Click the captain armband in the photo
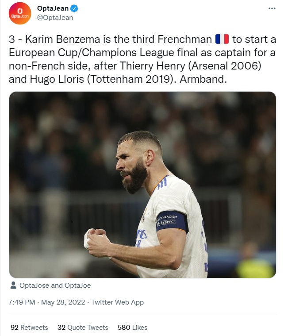Image resolution: width=284 pixels, height=336 pixels. 172,221
